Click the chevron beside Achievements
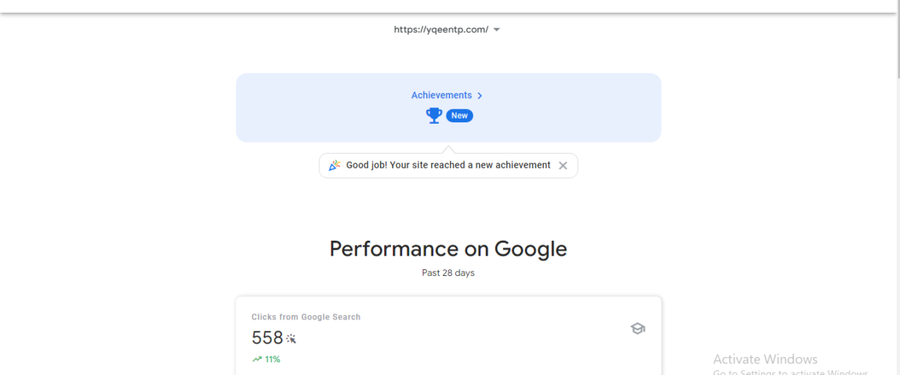The image size is (900, 375). (480, 96)
